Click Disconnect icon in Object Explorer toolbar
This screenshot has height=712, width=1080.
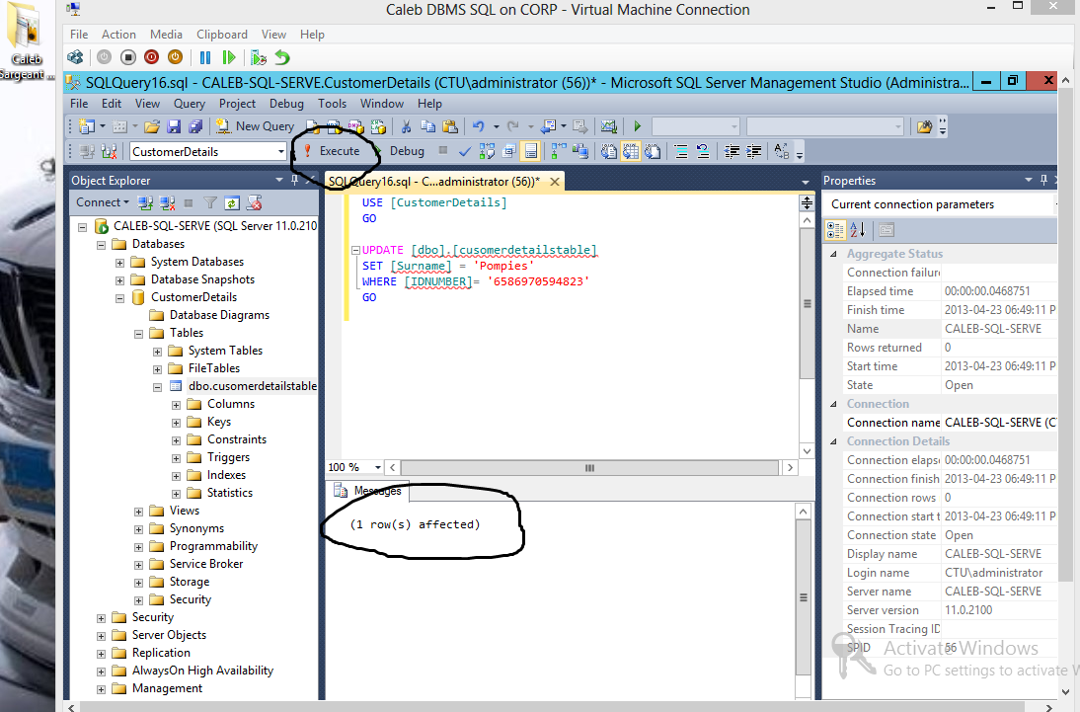(167, 202)
